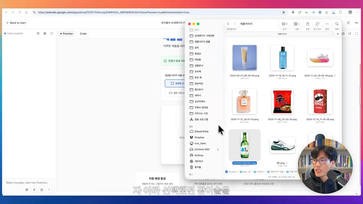
Task: Click the Back to start button
Action: point(16,23)
